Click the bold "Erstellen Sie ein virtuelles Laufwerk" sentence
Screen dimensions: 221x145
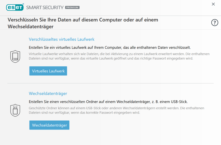click(110, 48)
